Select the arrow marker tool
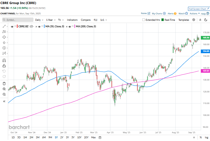Viewport: 210px width, 141px height. click(x=4, y=43)
